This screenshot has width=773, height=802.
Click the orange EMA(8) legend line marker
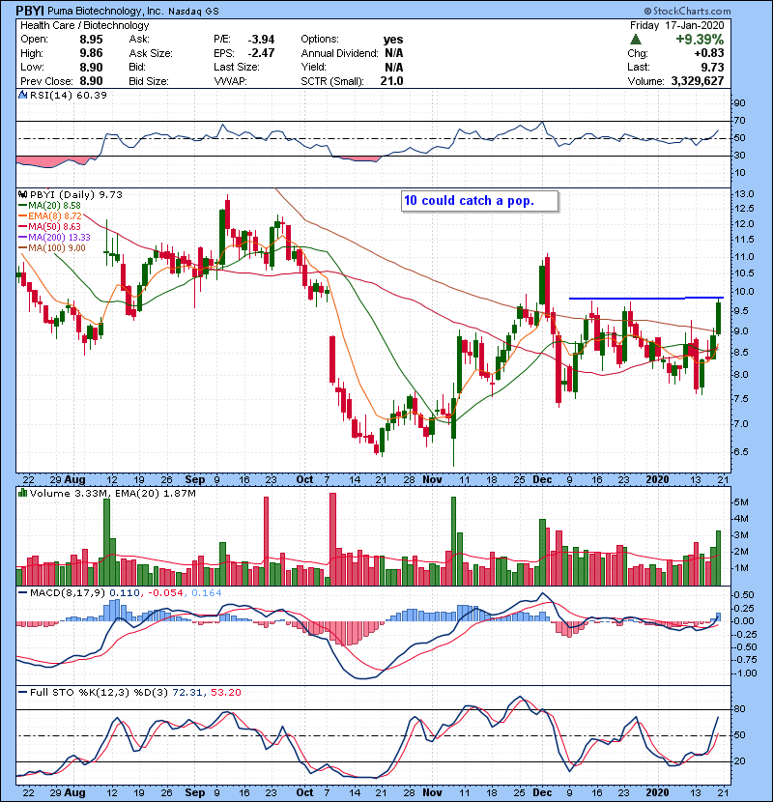[x=22, y=216]
